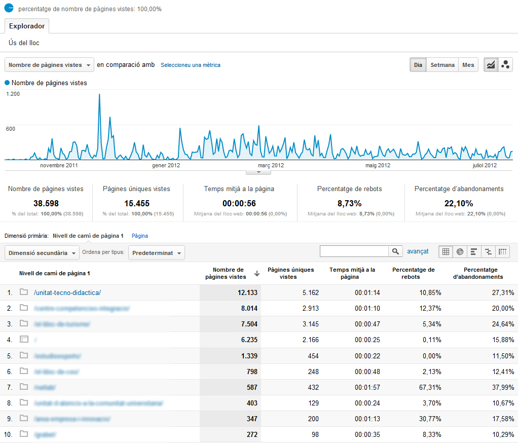This screenshot has width=518, height=443.
Task: Open the Explorador tab
Action: (x=27, y=26)
